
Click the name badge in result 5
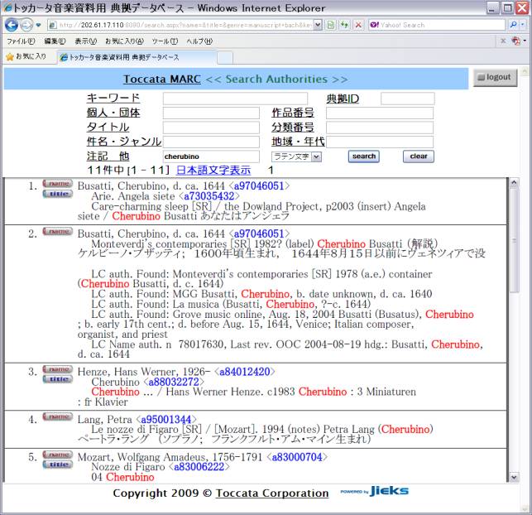click(x=58, y=455)
